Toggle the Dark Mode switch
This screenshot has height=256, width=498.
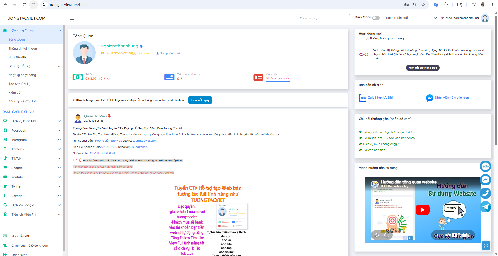[376, 18]
